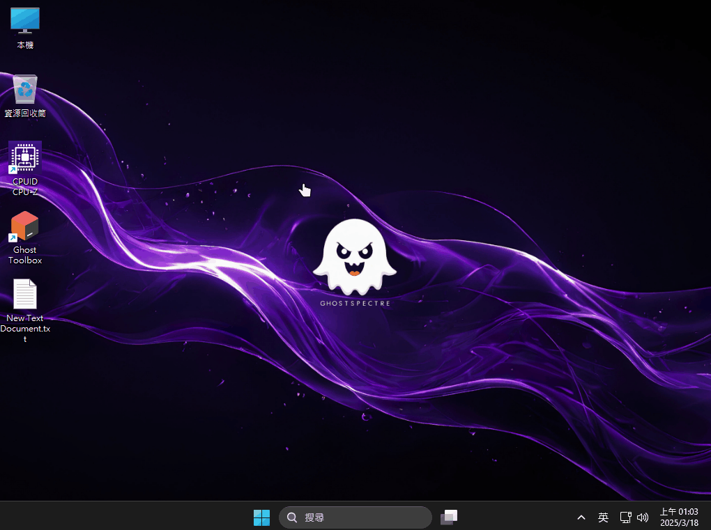
Task: Select the CPUID CPU-Z shortcut icon
Action: point(25,169)
